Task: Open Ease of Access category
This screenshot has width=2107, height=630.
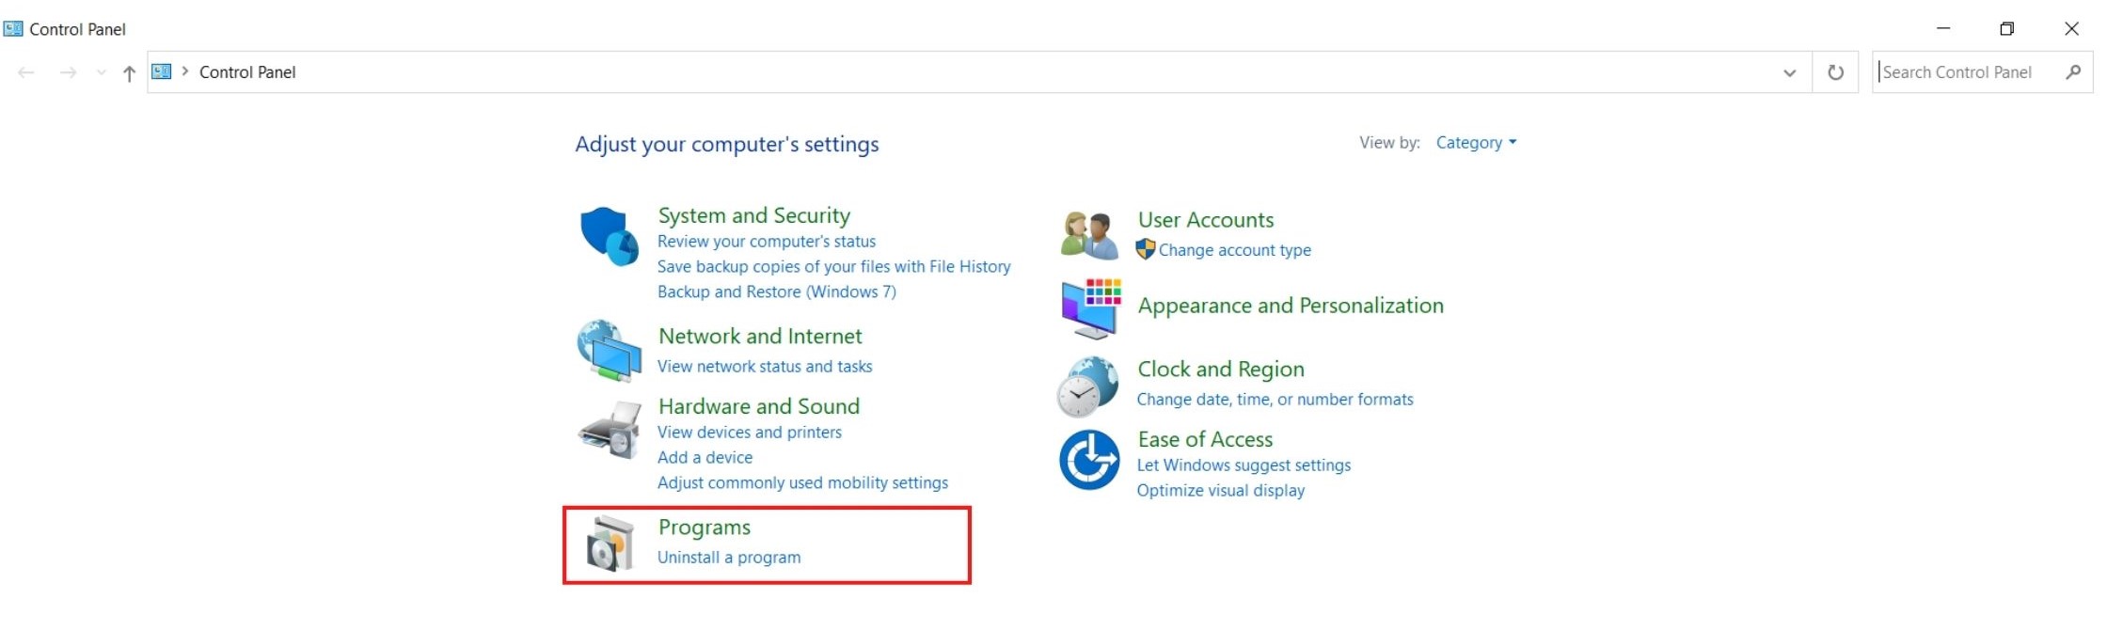Action: point(1204,439)
